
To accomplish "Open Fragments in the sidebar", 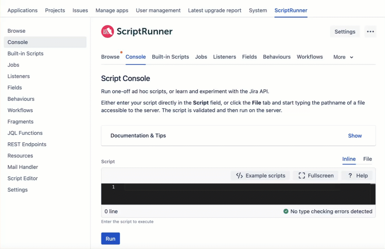I will pos(20,121).
